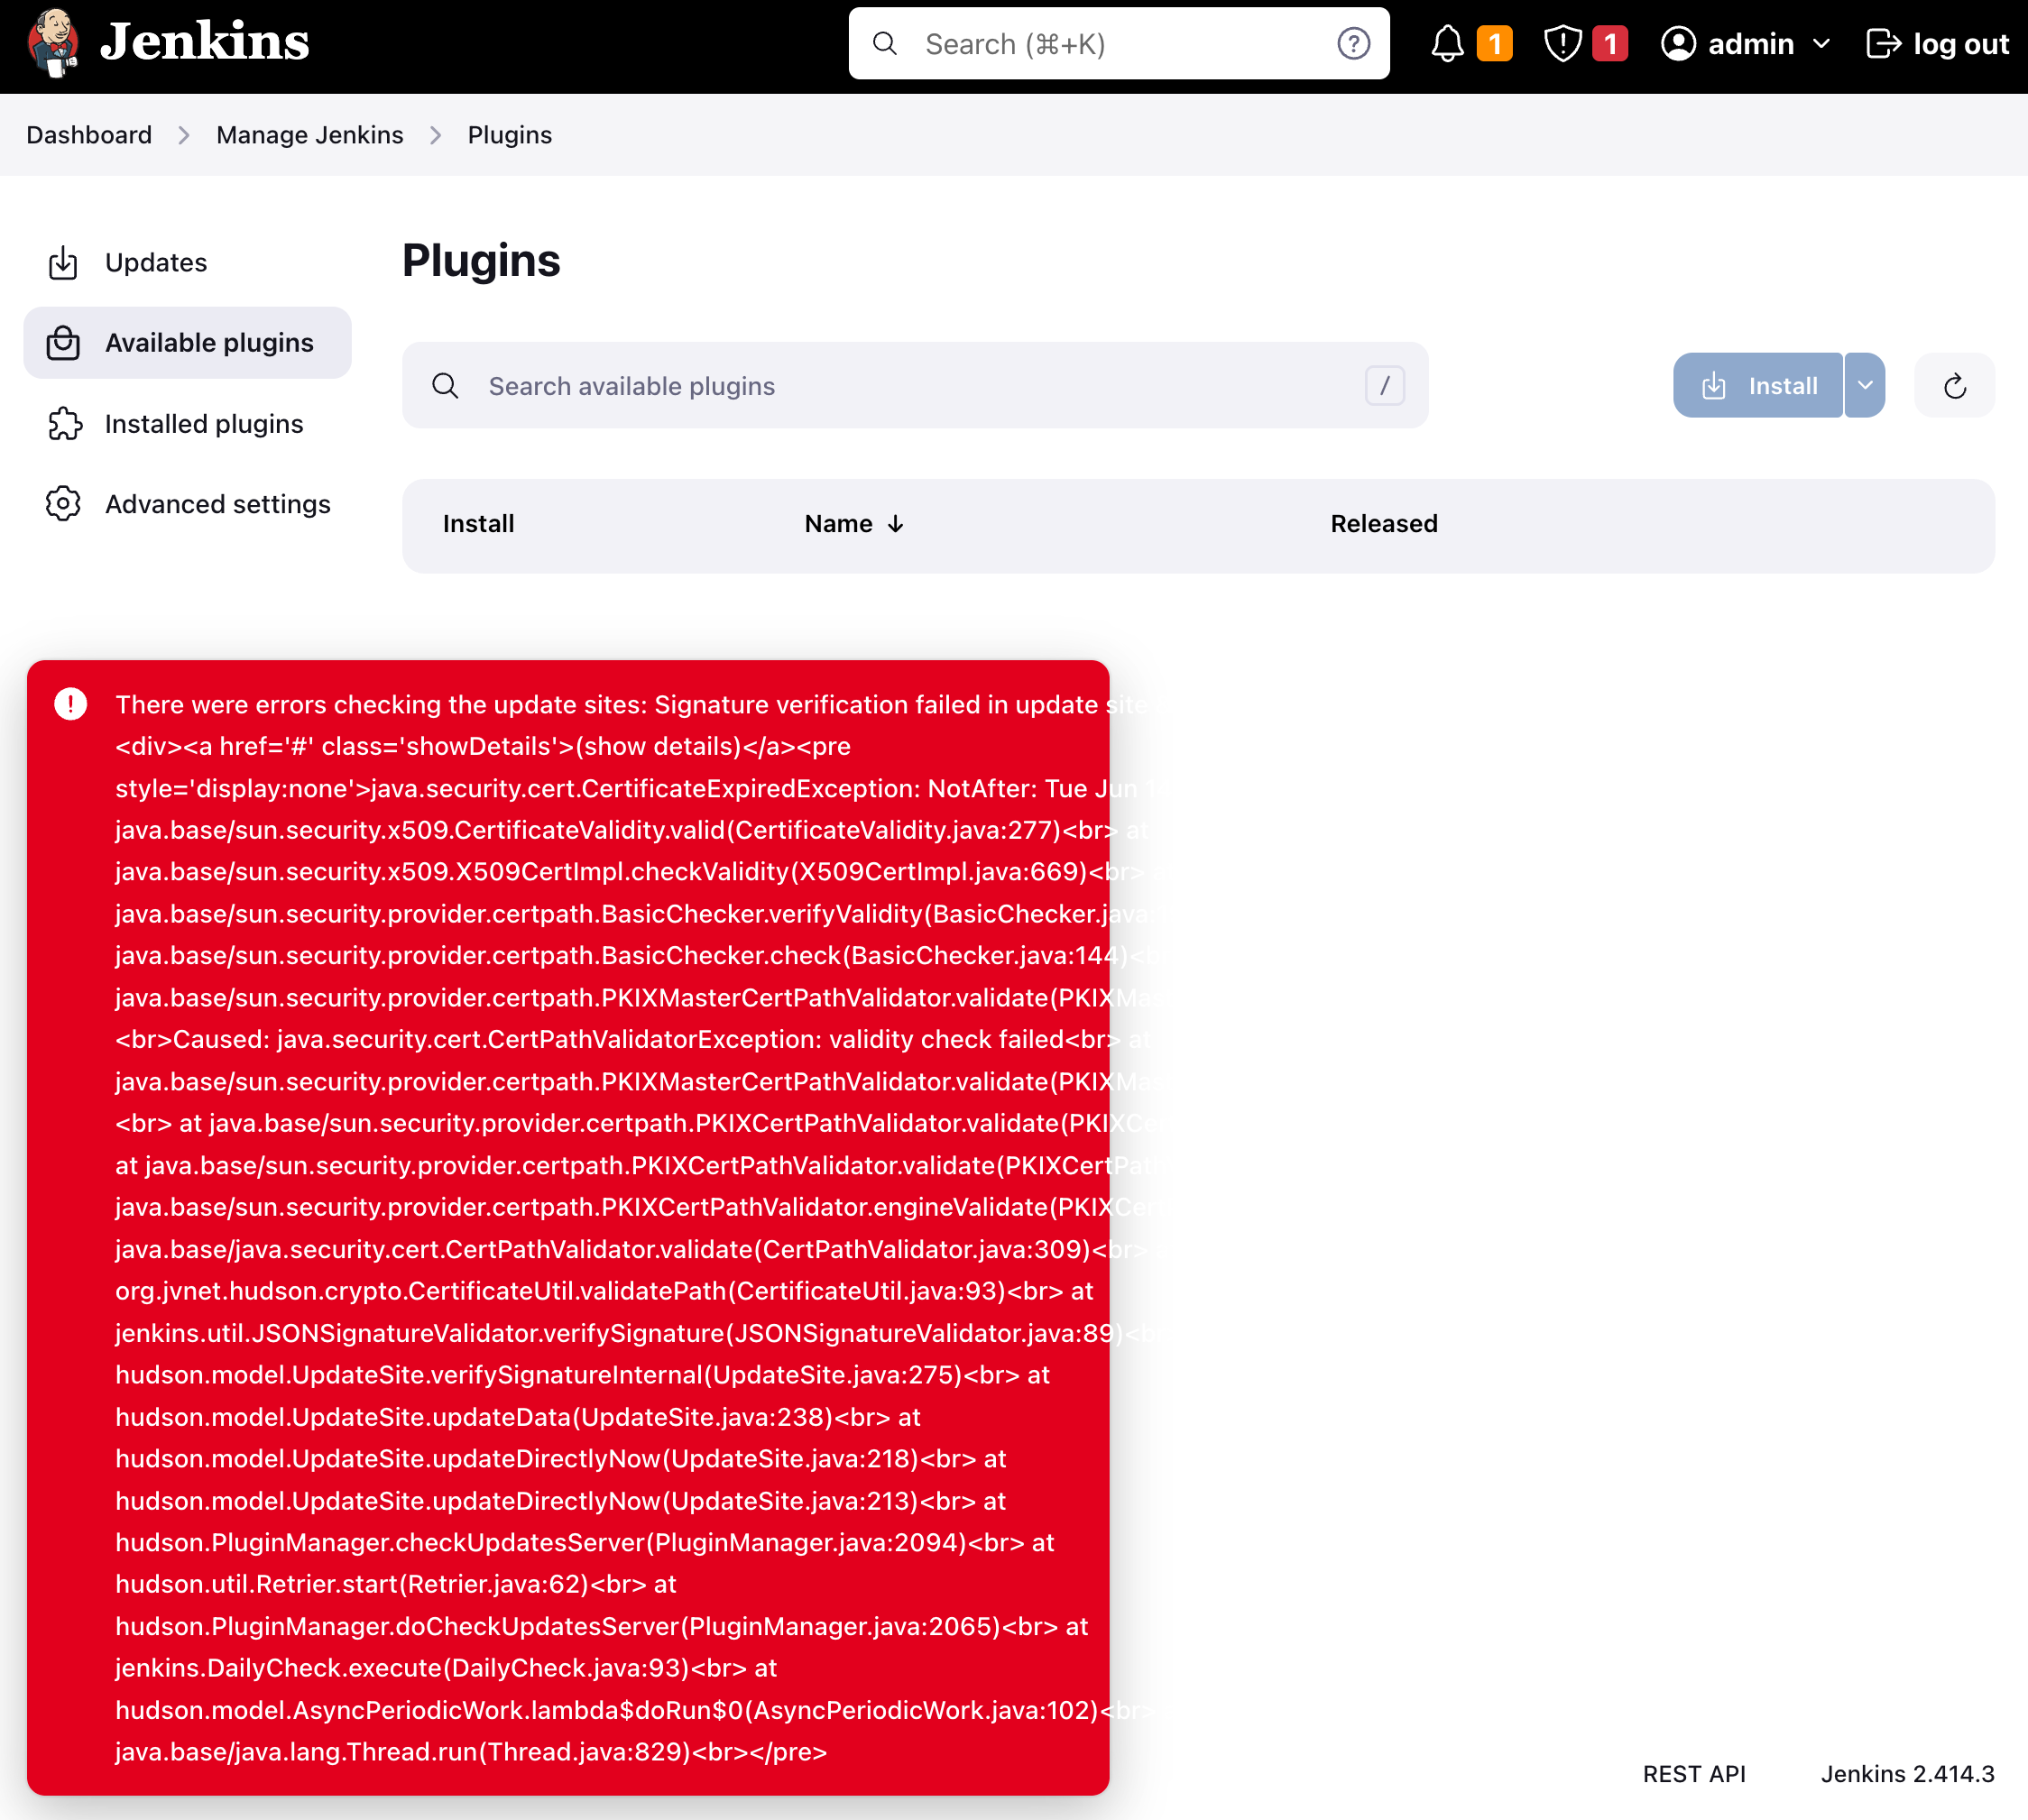The image size is (2028, 1820).
Task: Open the REST API footer link
Action: [1694, 1774]
